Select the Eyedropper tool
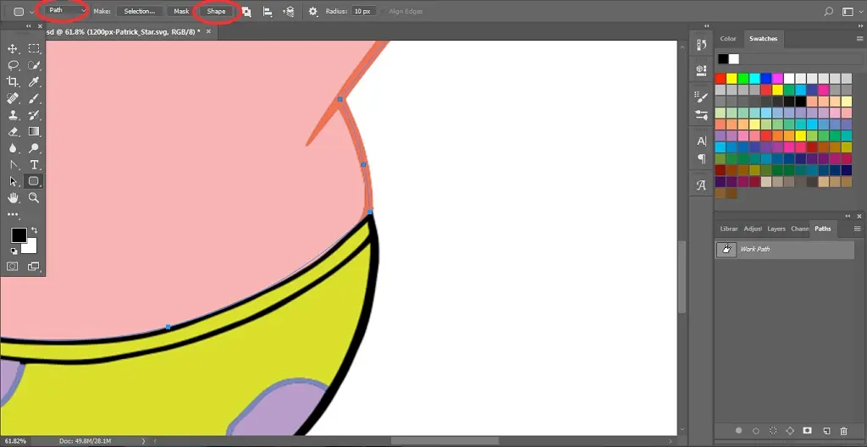Viewport: 867px width, 447px height. point(34,82)
